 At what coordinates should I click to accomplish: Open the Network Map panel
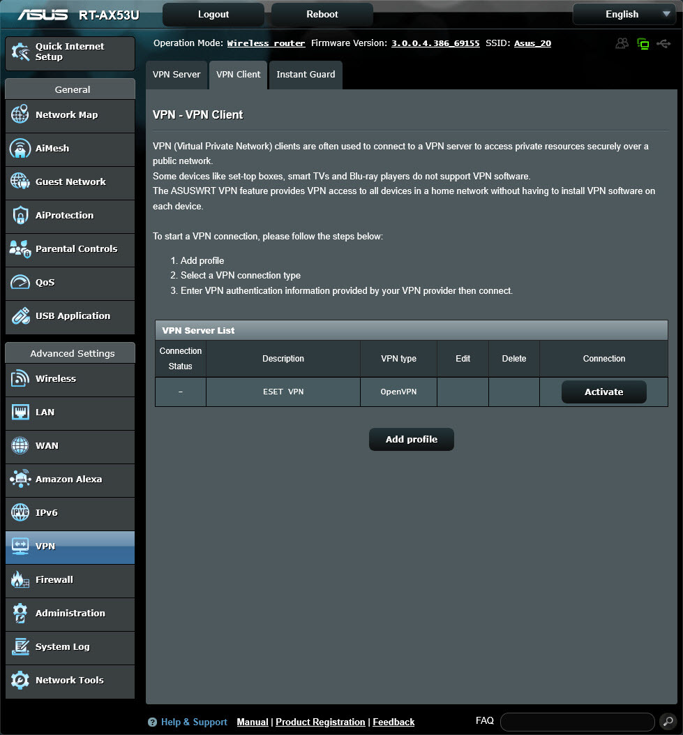pyautogui.click(x=70, y=116)
